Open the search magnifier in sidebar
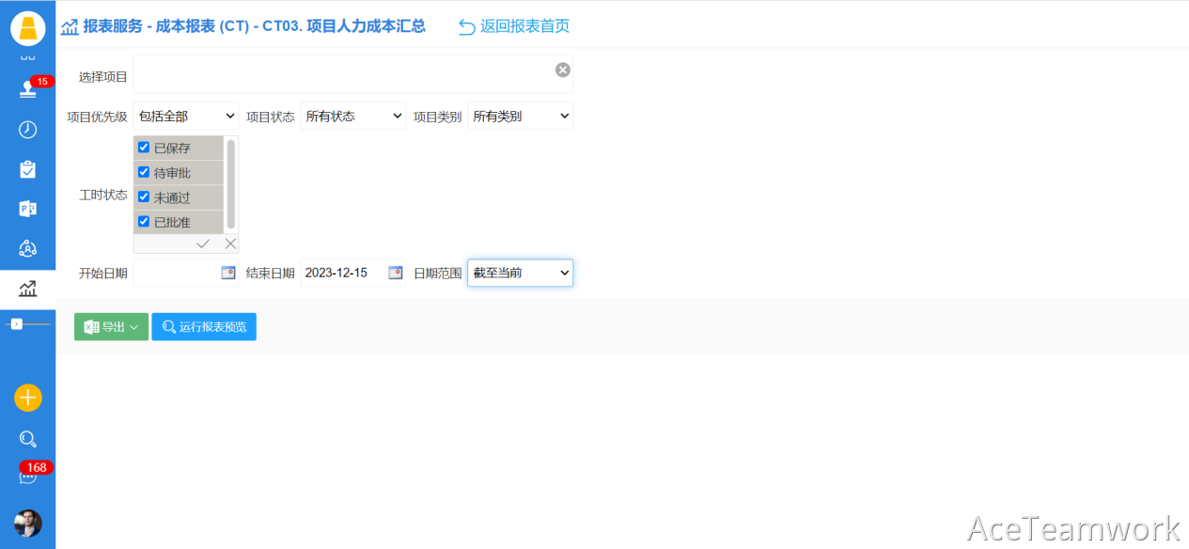This screenshot has width=1189, height=549. (28, 439)
